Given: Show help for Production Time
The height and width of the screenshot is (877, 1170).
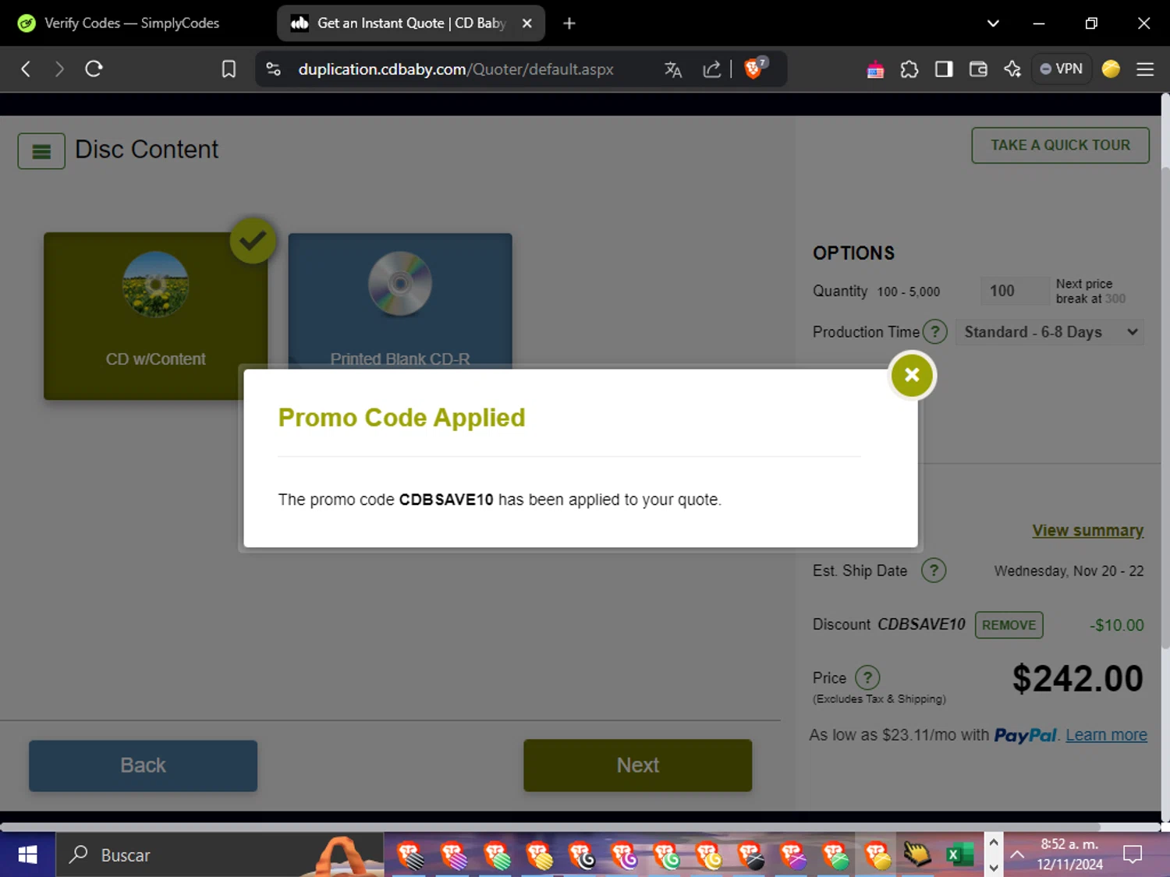Looking at the screenshot, I should (934, 332).
